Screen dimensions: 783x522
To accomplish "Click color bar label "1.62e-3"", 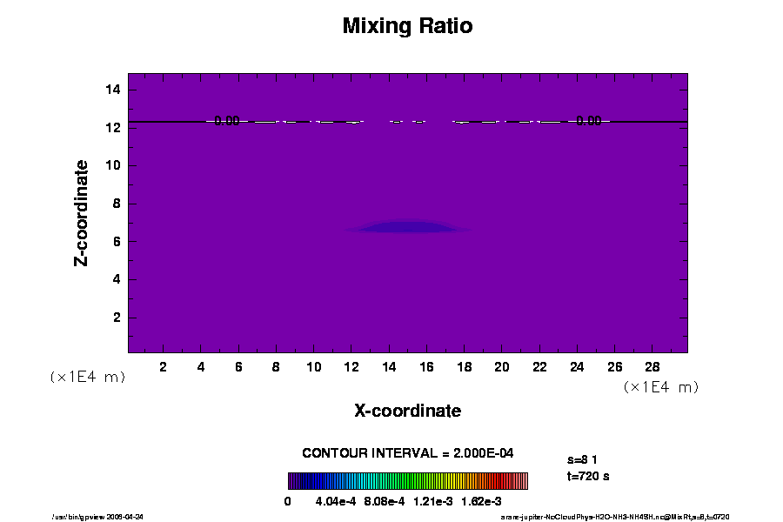I will tap(481, 501).
